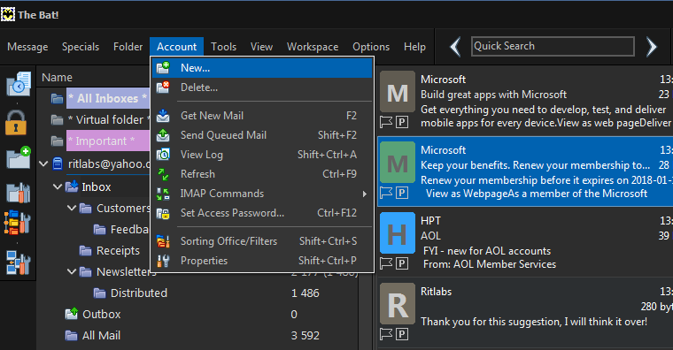Select Set Access Password... menu entry

coord(262,213)
